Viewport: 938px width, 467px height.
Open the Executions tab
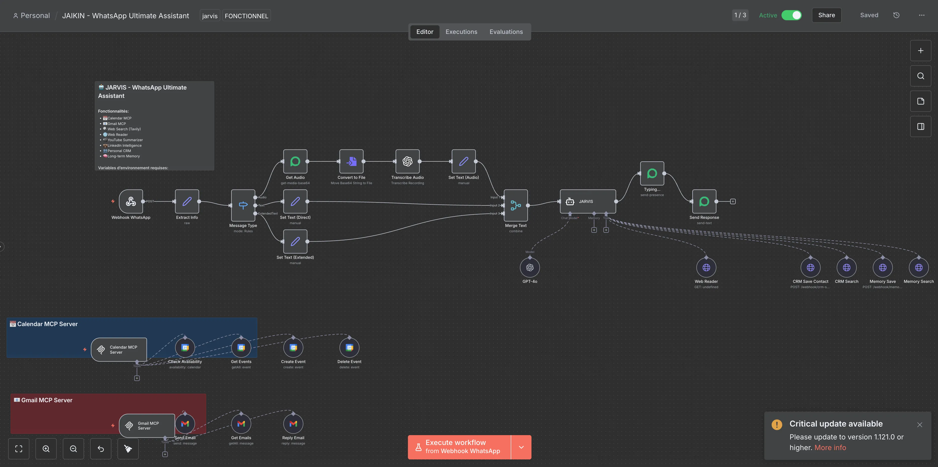461,32
